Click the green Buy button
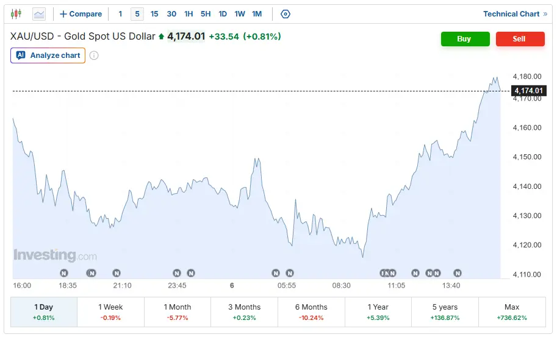Viewport: 557px width, 337px height. [x=465, y=39]
